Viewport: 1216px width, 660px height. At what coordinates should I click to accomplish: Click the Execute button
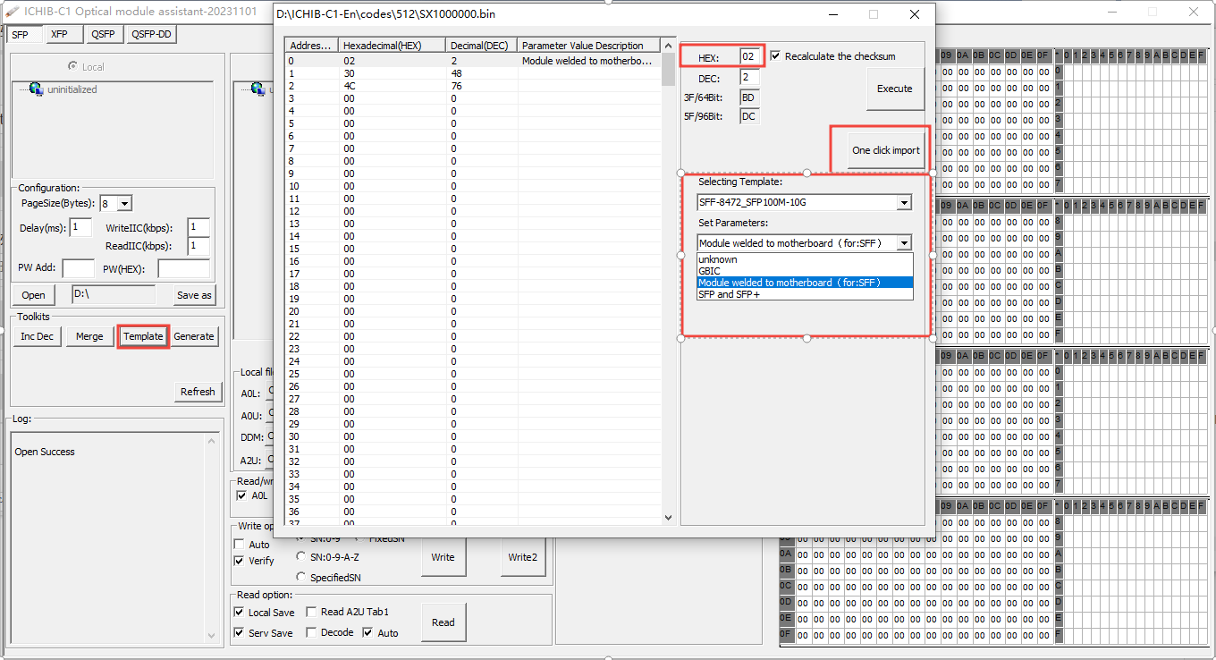tap(894, 89)
